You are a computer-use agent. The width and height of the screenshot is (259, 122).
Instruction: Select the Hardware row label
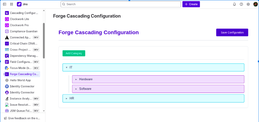click(86, 79)
